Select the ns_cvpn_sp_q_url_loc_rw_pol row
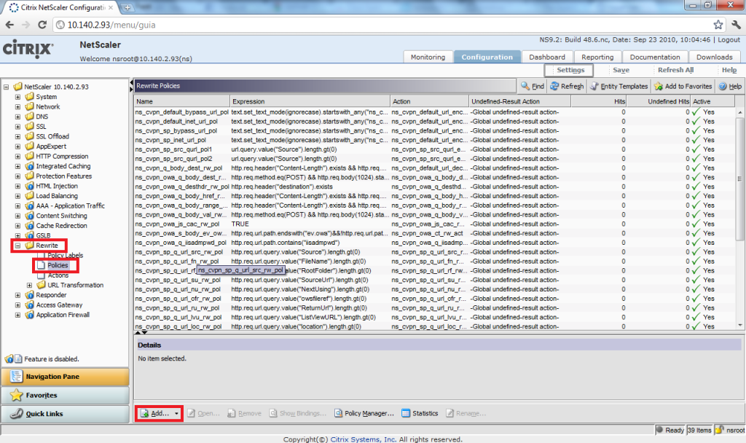This screenshot has height=443, width=746. (x=435, y=327)
